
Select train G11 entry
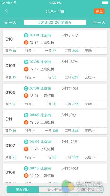[x=55, y=122]
